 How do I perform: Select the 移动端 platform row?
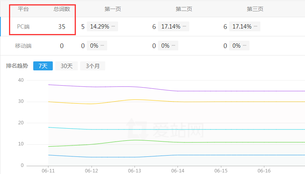click(x=23, y=46)
